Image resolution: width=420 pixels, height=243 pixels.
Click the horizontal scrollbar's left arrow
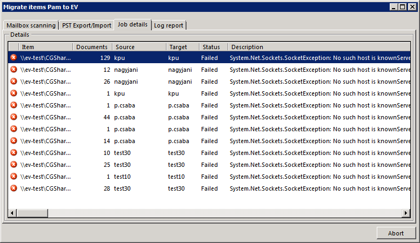point(12,214)
